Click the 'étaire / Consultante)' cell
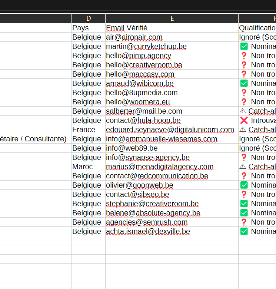Viewport: 276px width, 289px height. point(36,139)
